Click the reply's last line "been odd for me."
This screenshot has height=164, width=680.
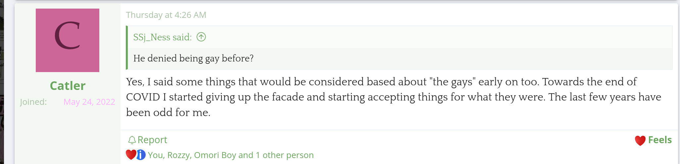pos(168,112)
